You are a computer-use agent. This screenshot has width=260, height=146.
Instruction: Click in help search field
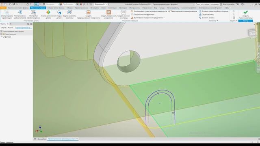pos(207,4)
